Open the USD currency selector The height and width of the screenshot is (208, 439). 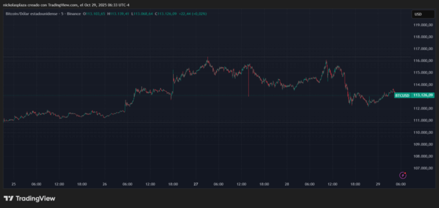tap(423, 14)
